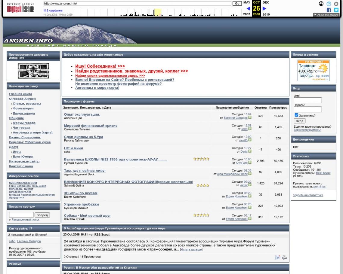Image resolution: width=343 pixels, height=274 pixels.
Task: Click the print icon under Ашхабад news
Action: 284,257
